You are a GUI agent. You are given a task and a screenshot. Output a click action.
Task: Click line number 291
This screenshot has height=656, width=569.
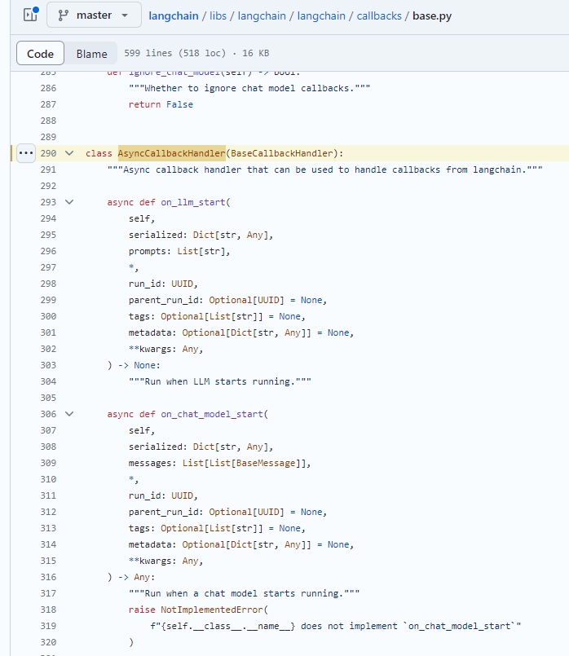pyautogui.click(x=47, y=170)
